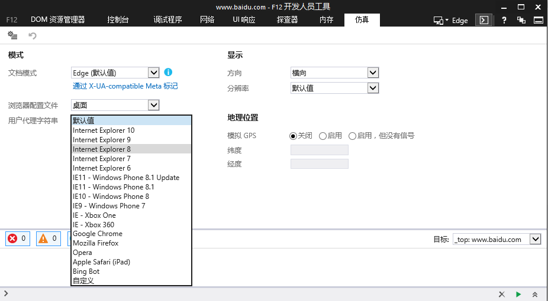Click the unpin developer tools icon

(521, 20)
